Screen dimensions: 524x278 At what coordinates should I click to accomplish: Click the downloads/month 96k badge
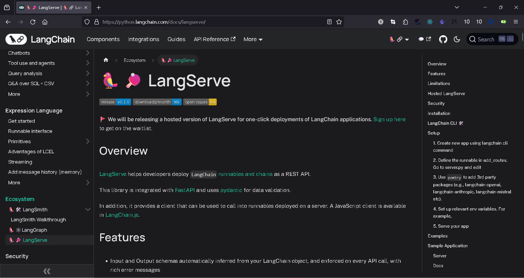(x=157, y=102)
